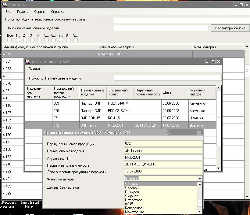Click the book icon of 4.050 'Комплект ЗИП' window
This screenshot has height=215, width=250.
(x=28, y=61)
